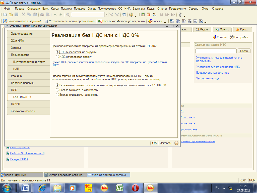This screenshot has width=257, height=193.
Task: Open the Зарплата menu
Action: pos(139,9)
